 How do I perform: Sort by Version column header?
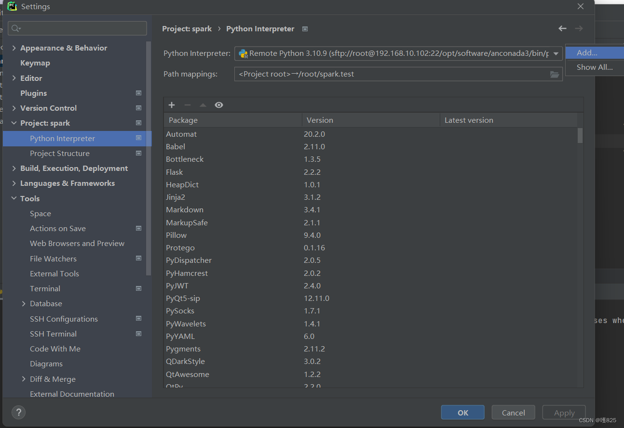(x=371, y=120)
